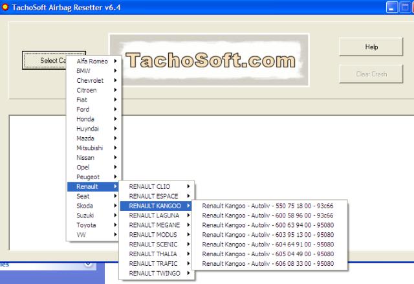Expand the RENAULT CLIO model list
The width and height of the screenshot is (414, 284).
coord(155,186)
